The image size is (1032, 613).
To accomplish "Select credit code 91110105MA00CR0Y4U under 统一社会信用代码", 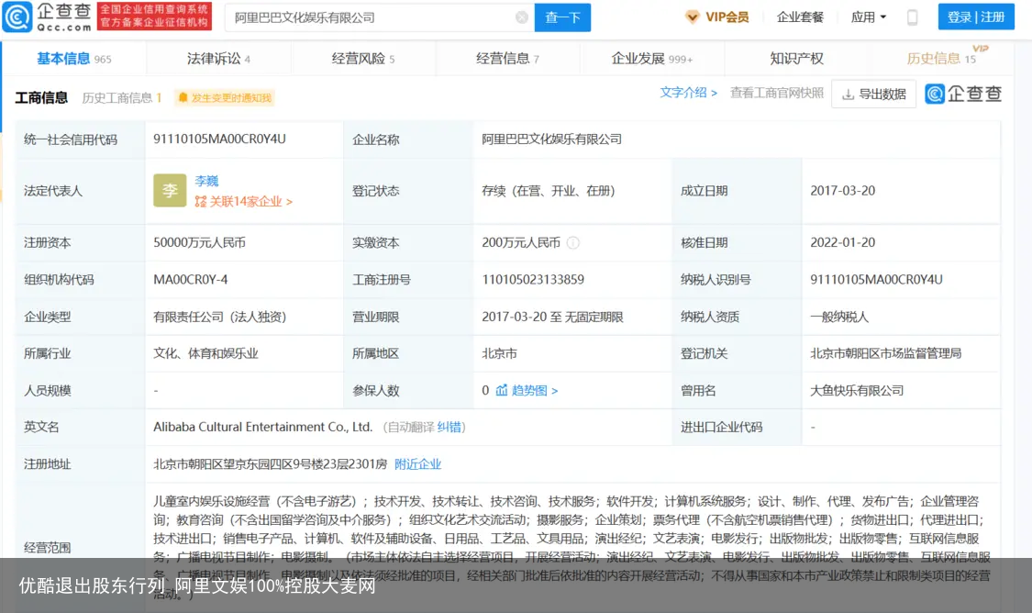I will click(x=220, y=139).
